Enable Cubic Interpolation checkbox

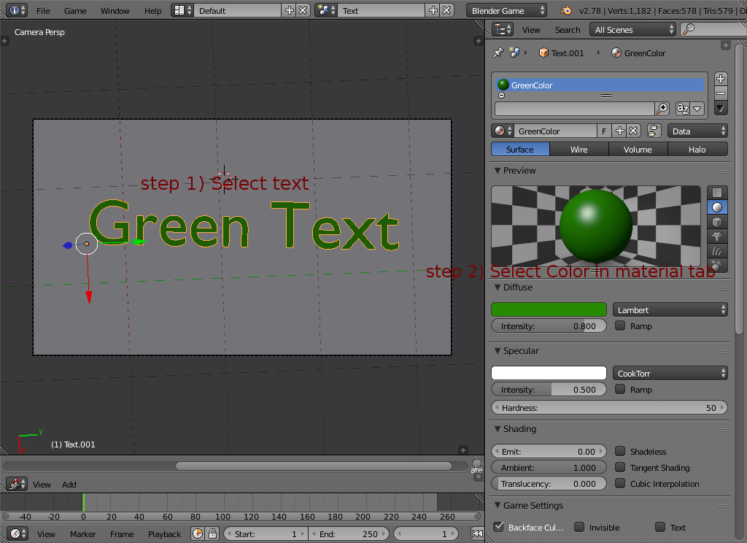[620, 483]
